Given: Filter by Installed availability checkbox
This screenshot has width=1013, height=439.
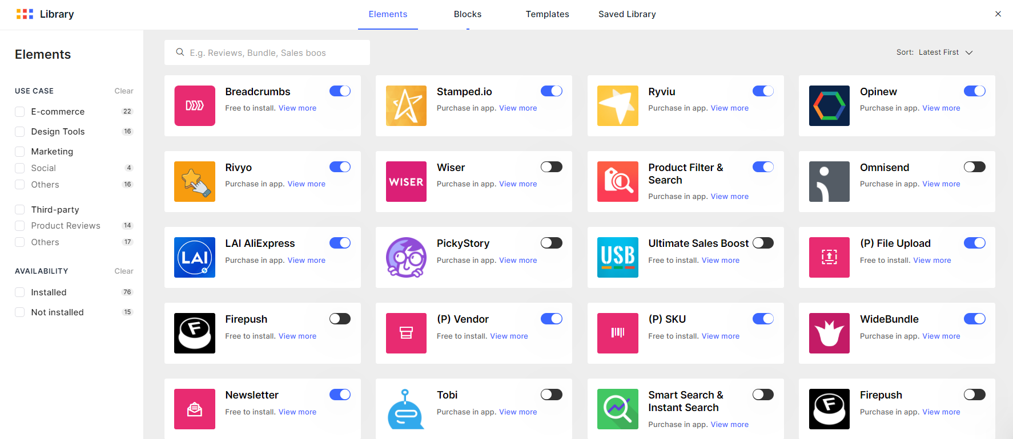Looking at the screenshot, I should click(20, 292).
